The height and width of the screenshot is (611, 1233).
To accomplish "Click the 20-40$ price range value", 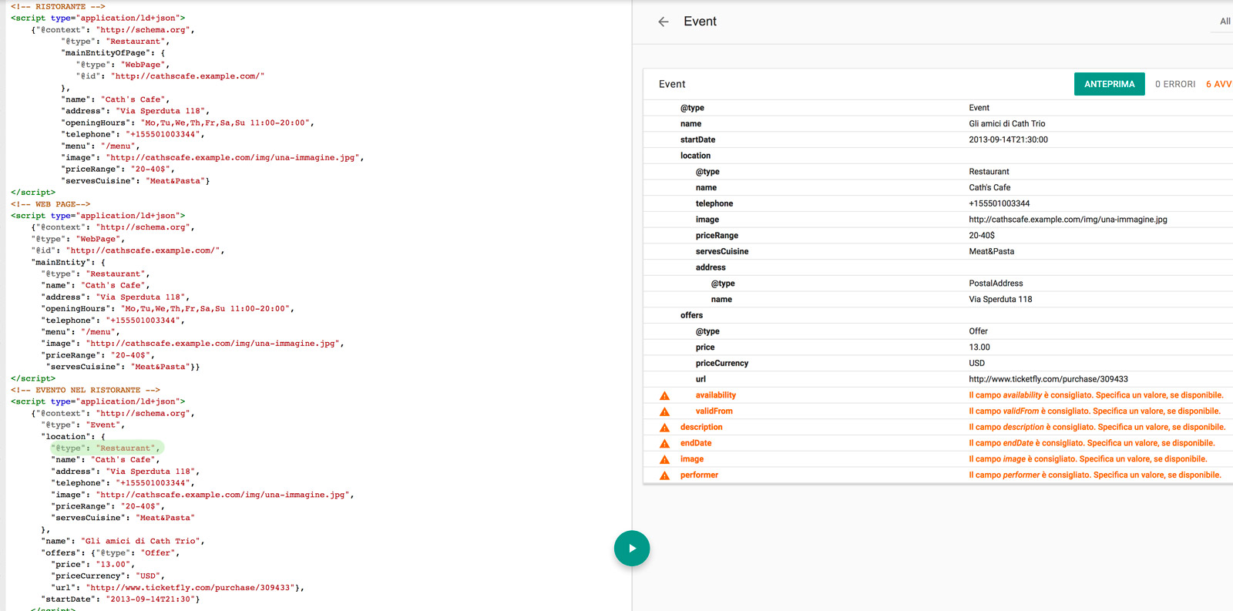I will (x=982, y=236).
